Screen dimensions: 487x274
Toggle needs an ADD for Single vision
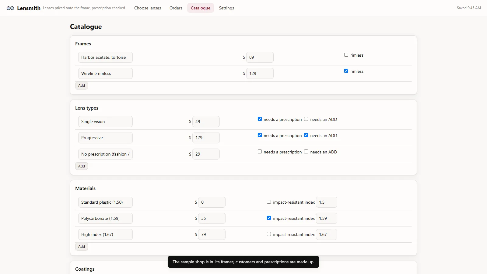coord(306,119)
